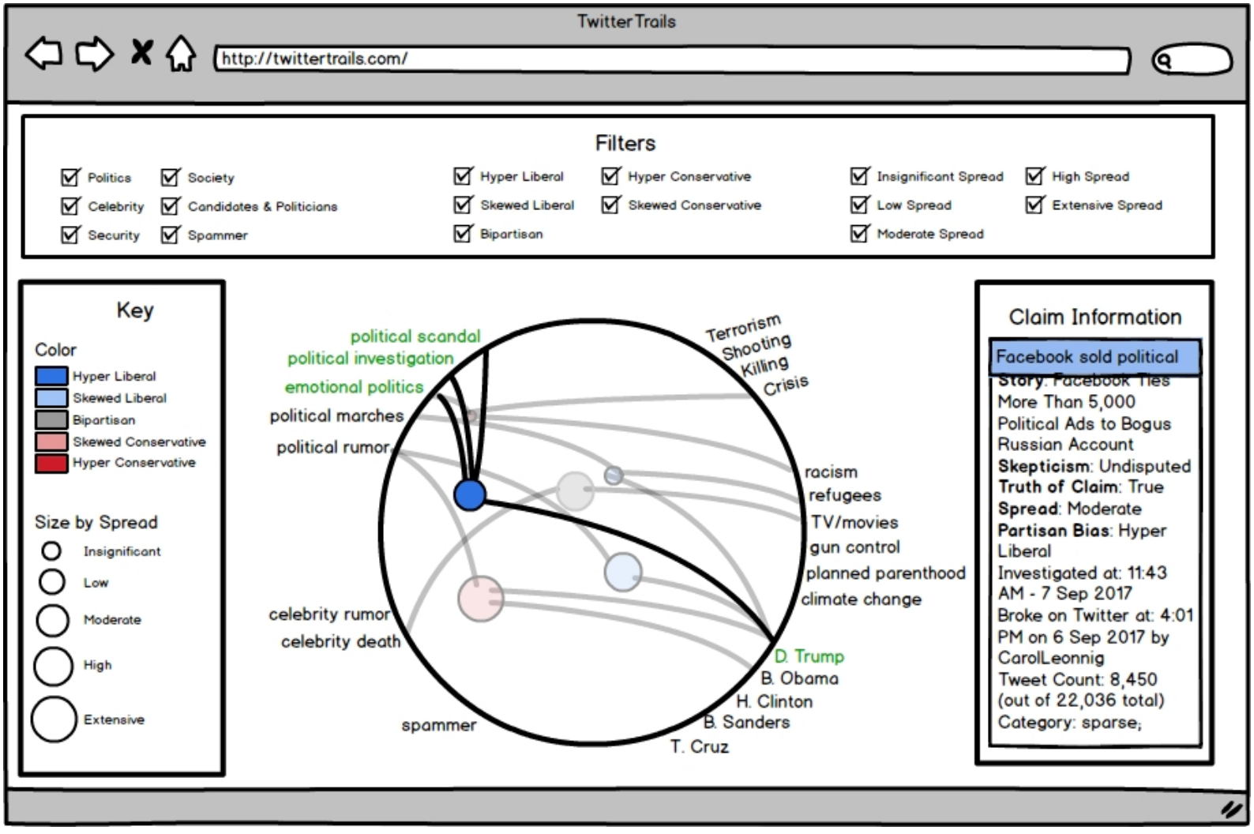Click the High size circle in key
Screen dimensions: 1254x834
click(53, 666)
